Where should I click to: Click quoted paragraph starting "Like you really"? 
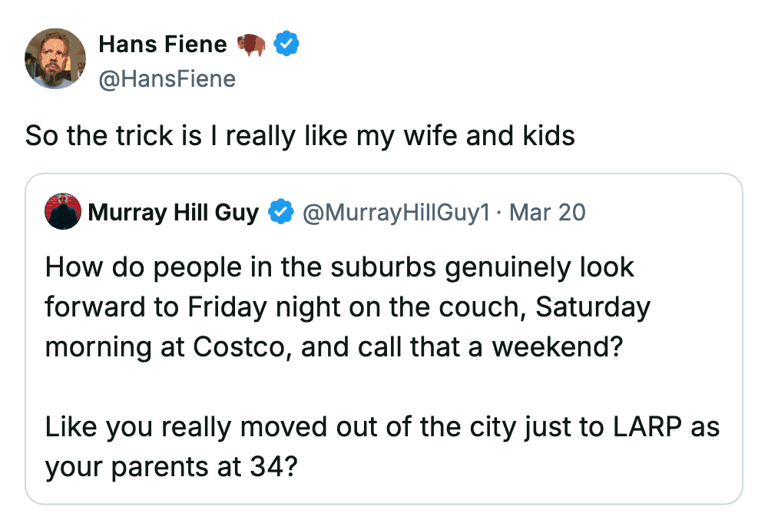point(382,446)
